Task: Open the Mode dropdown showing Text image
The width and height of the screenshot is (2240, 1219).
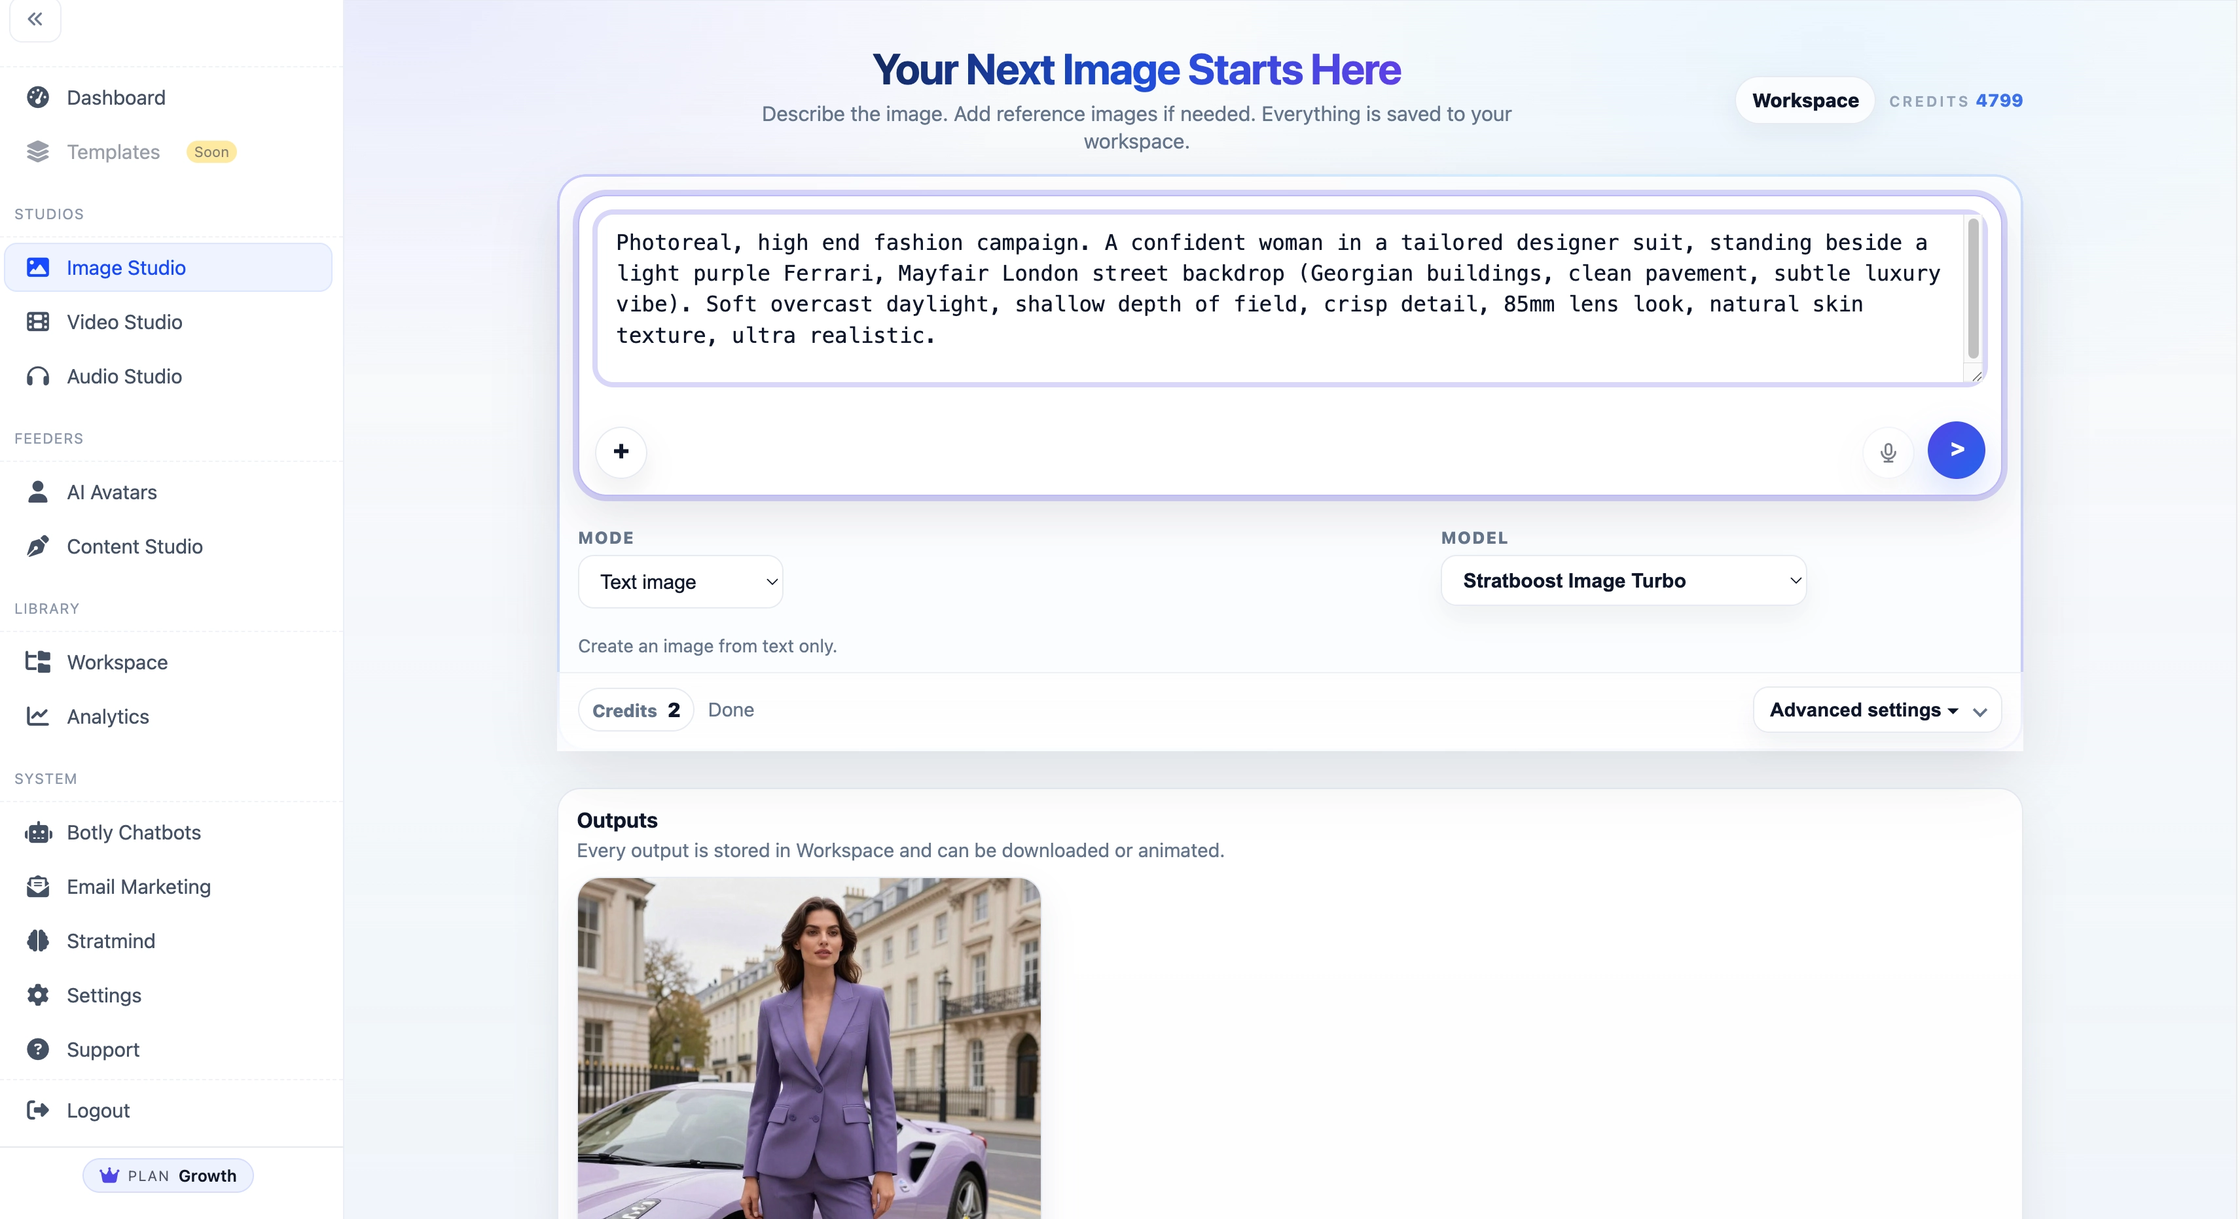Action: [681, 582]
